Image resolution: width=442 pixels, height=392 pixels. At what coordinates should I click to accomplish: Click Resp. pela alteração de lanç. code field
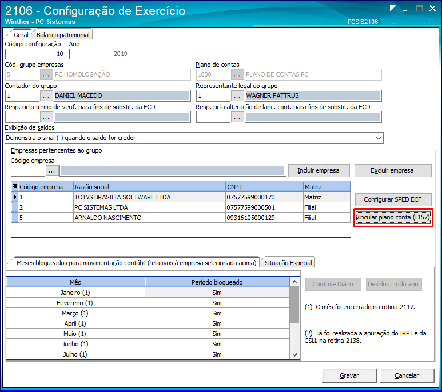(213, 117)
